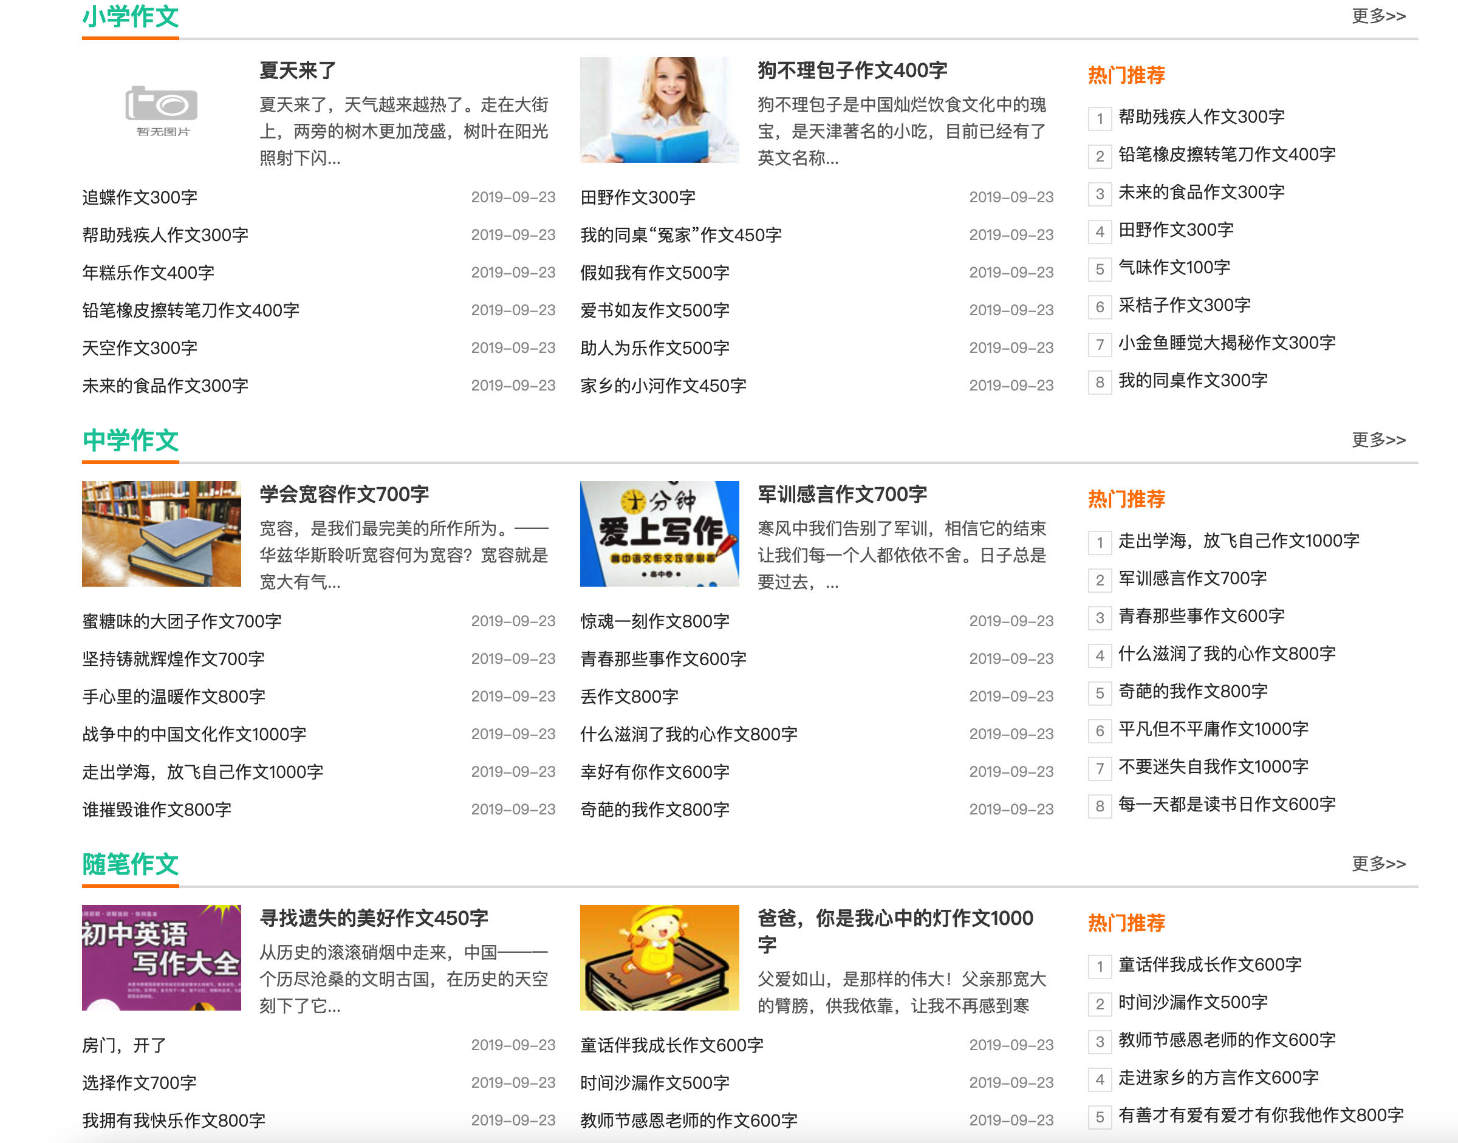Open list item 谁摧毁谁作文800字
Image resolution: width=1458 pixels, height=1143 pixels.
[157, 810]
